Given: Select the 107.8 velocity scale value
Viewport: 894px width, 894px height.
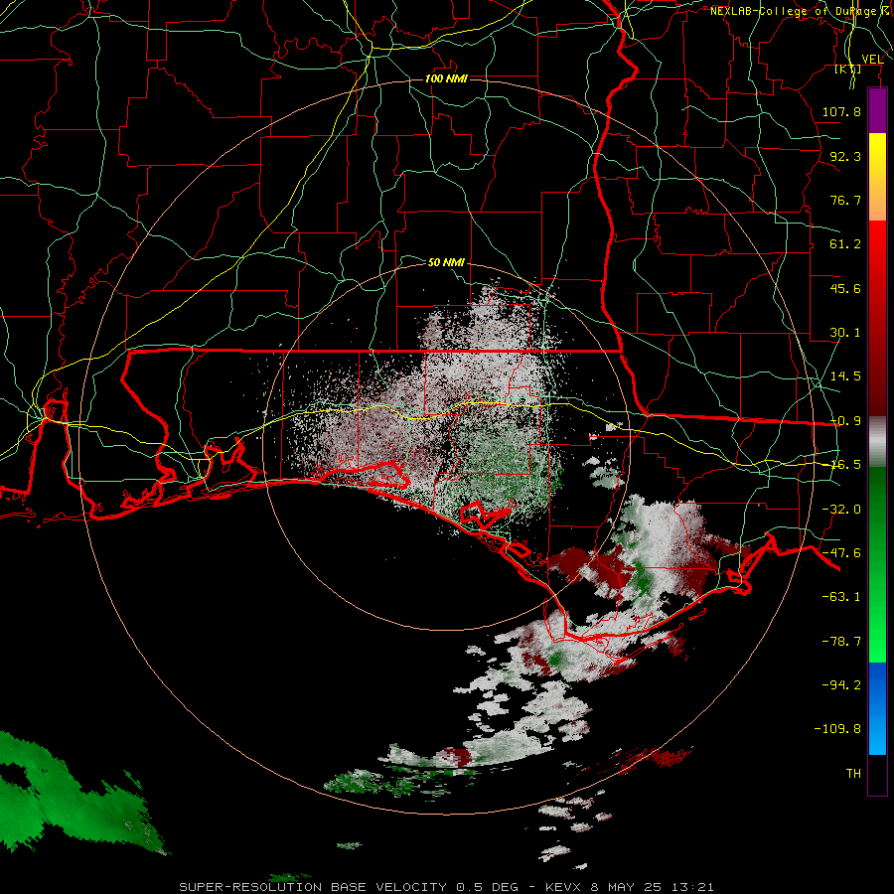Looking at the screenshot, I should pyautogui.click(x=841, y=111).
